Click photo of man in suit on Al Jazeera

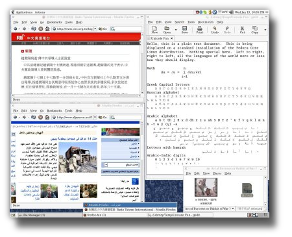click(x=49, y=191)
